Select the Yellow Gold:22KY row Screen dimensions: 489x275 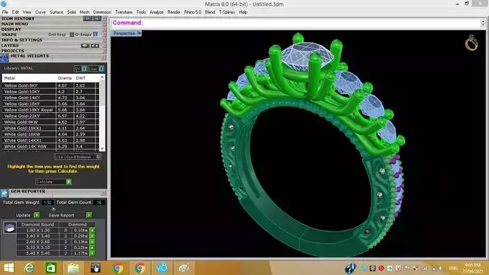click(x=51, y=116)
